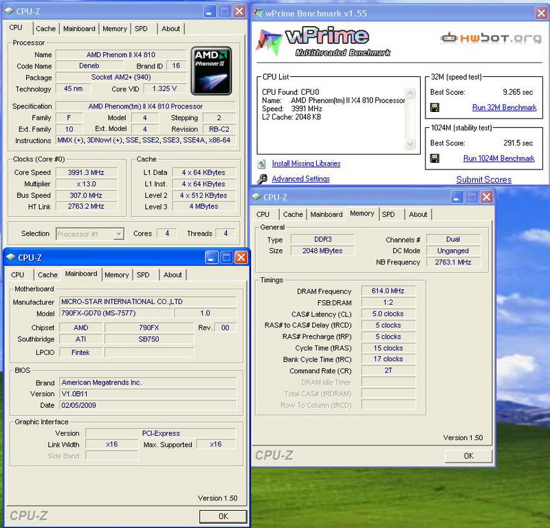Click memory Size value 2048 MBytes
Viewport: 550px width, 528px height.
(x=322, y=251)
